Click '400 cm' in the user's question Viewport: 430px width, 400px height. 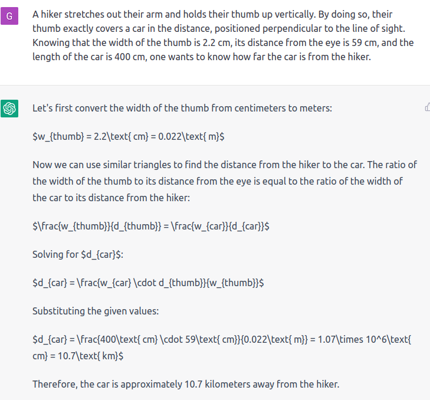click(x=130, y=57)
